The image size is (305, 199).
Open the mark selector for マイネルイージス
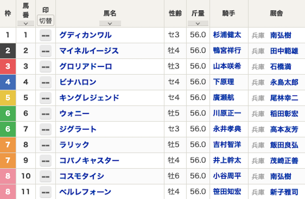click(x=46, y=51)
